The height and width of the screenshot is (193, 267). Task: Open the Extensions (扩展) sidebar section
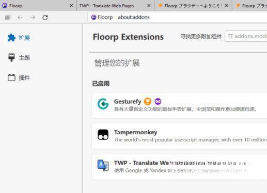[x=19, y=38]
